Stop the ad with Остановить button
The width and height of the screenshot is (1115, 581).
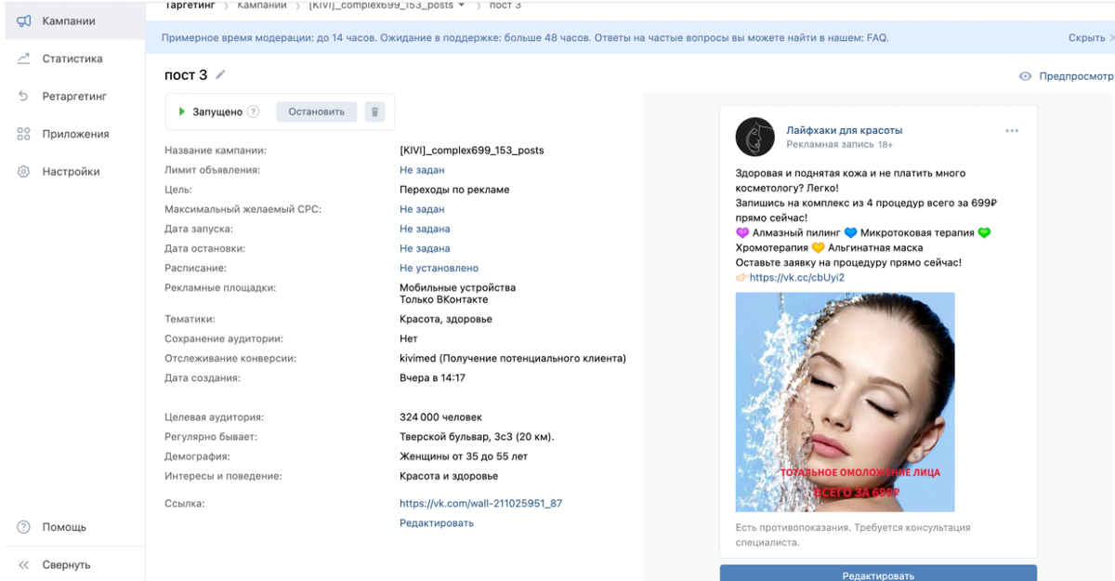coord(316,112)
